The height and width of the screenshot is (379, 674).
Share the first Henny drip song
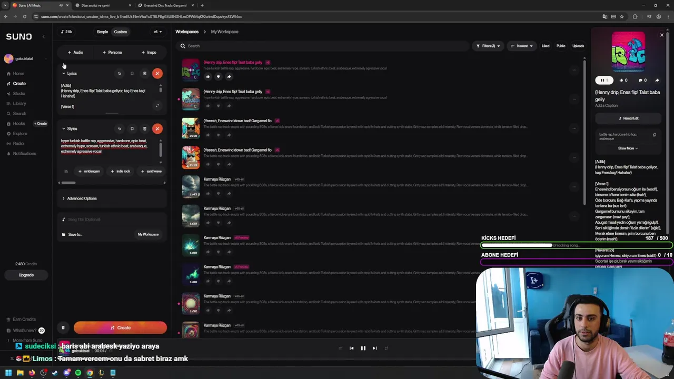(x=229, y=77)
